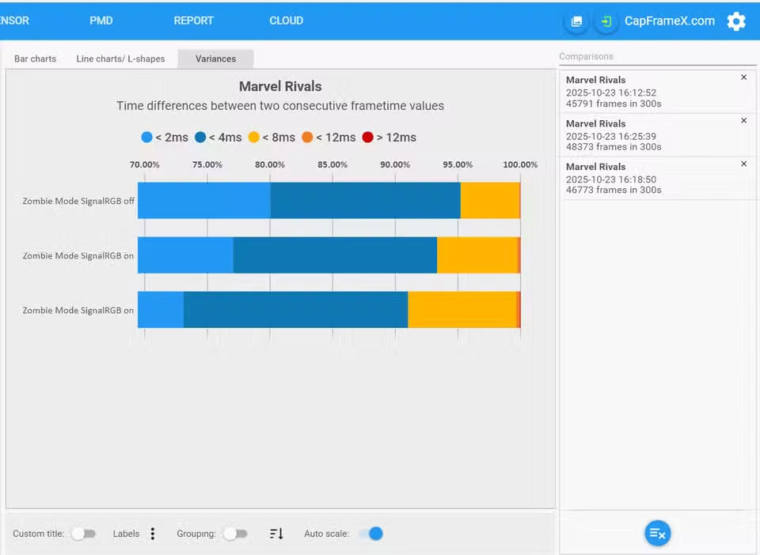Remove the 16:18:50 Marvel Rivals record
Viewport: 760px width, 555px height.
743,164
